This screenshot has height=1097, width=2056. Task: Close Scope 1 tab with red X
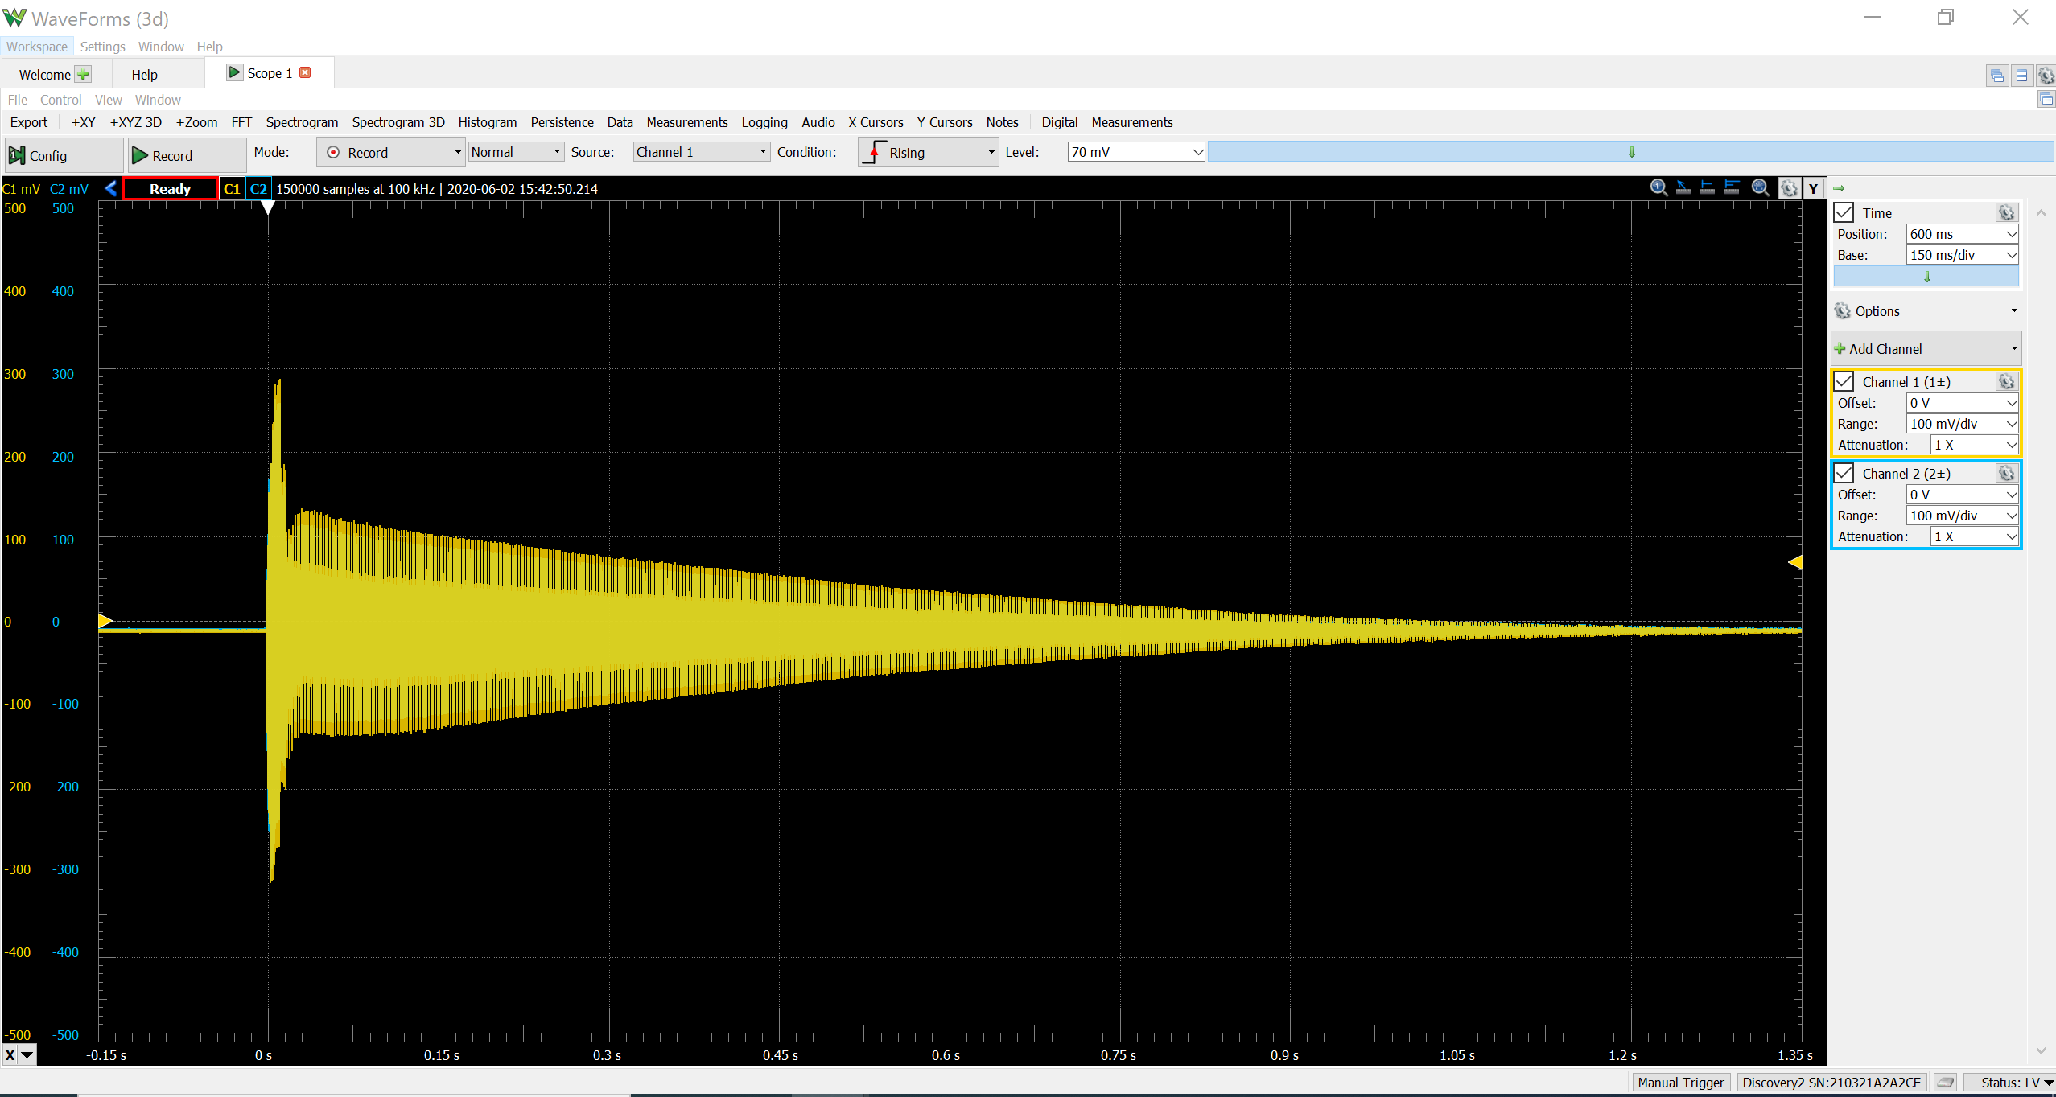(x=305, y=72)
